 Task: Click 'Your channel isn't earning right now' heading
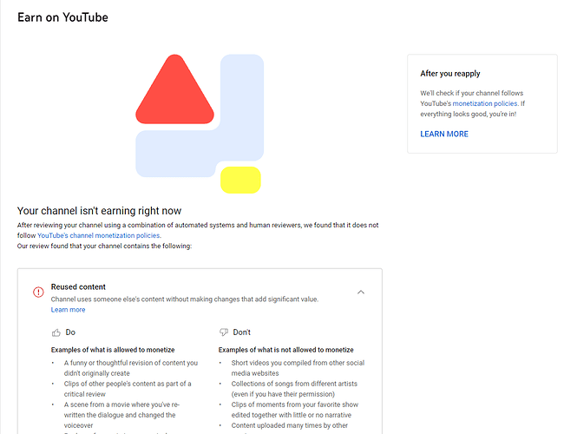[x=99, y=211]
